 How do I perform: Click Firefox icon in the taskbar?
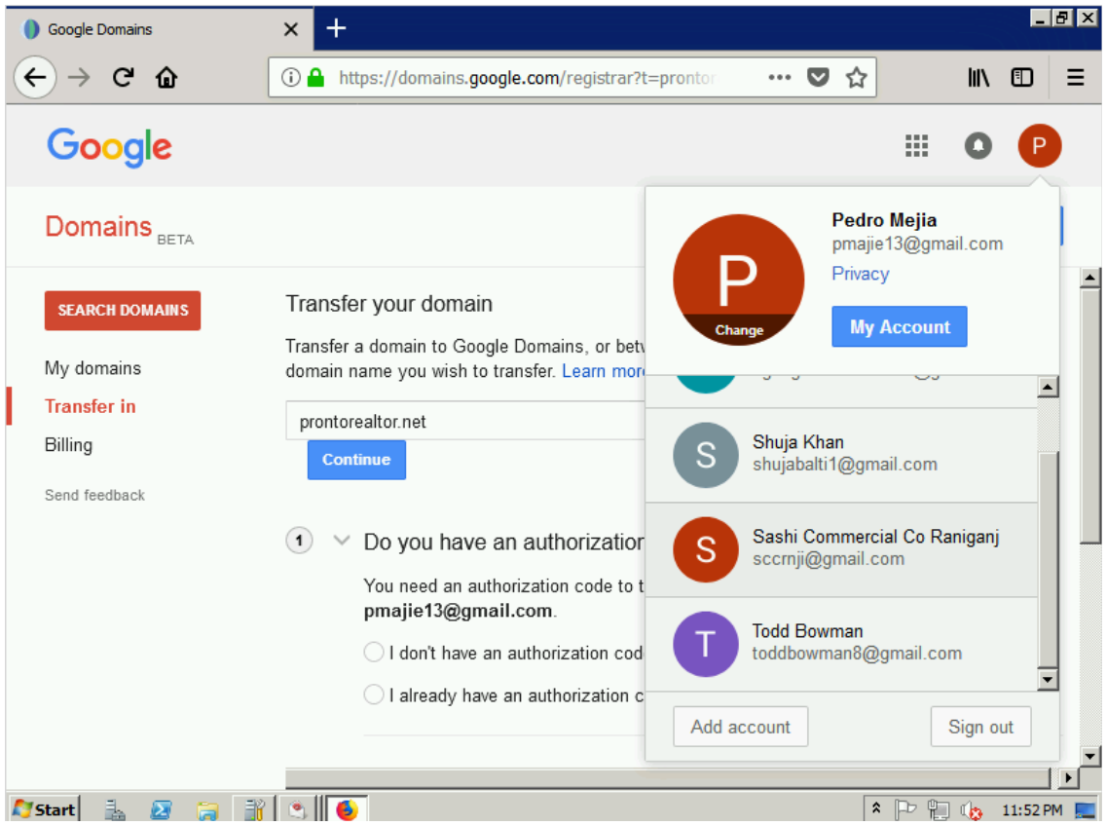coord(346,809)
